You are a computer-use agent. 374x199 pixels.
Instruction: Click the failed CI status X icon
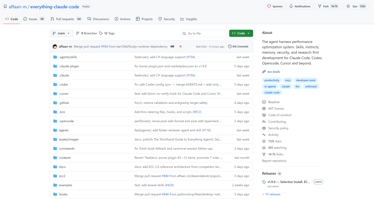180,46
